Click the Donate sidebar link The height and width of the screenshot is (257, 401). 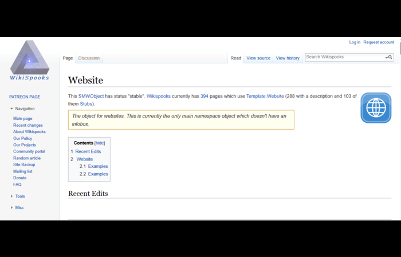(x=19, y=178)
